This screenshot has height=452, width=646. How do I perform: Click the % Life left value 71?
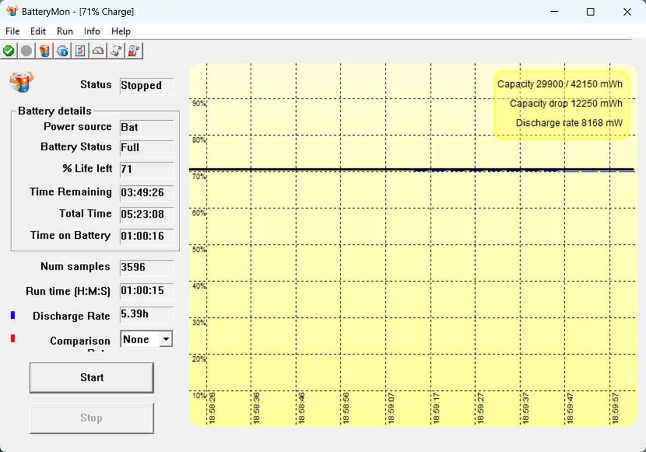[x=146, y=169]
